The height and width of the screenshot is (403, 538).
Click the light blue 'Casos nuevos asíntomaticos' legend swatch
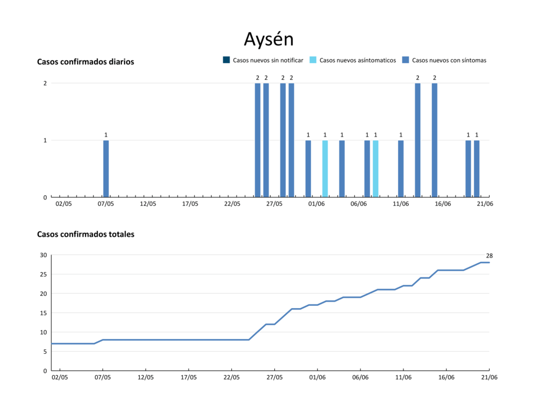point(313,60)
